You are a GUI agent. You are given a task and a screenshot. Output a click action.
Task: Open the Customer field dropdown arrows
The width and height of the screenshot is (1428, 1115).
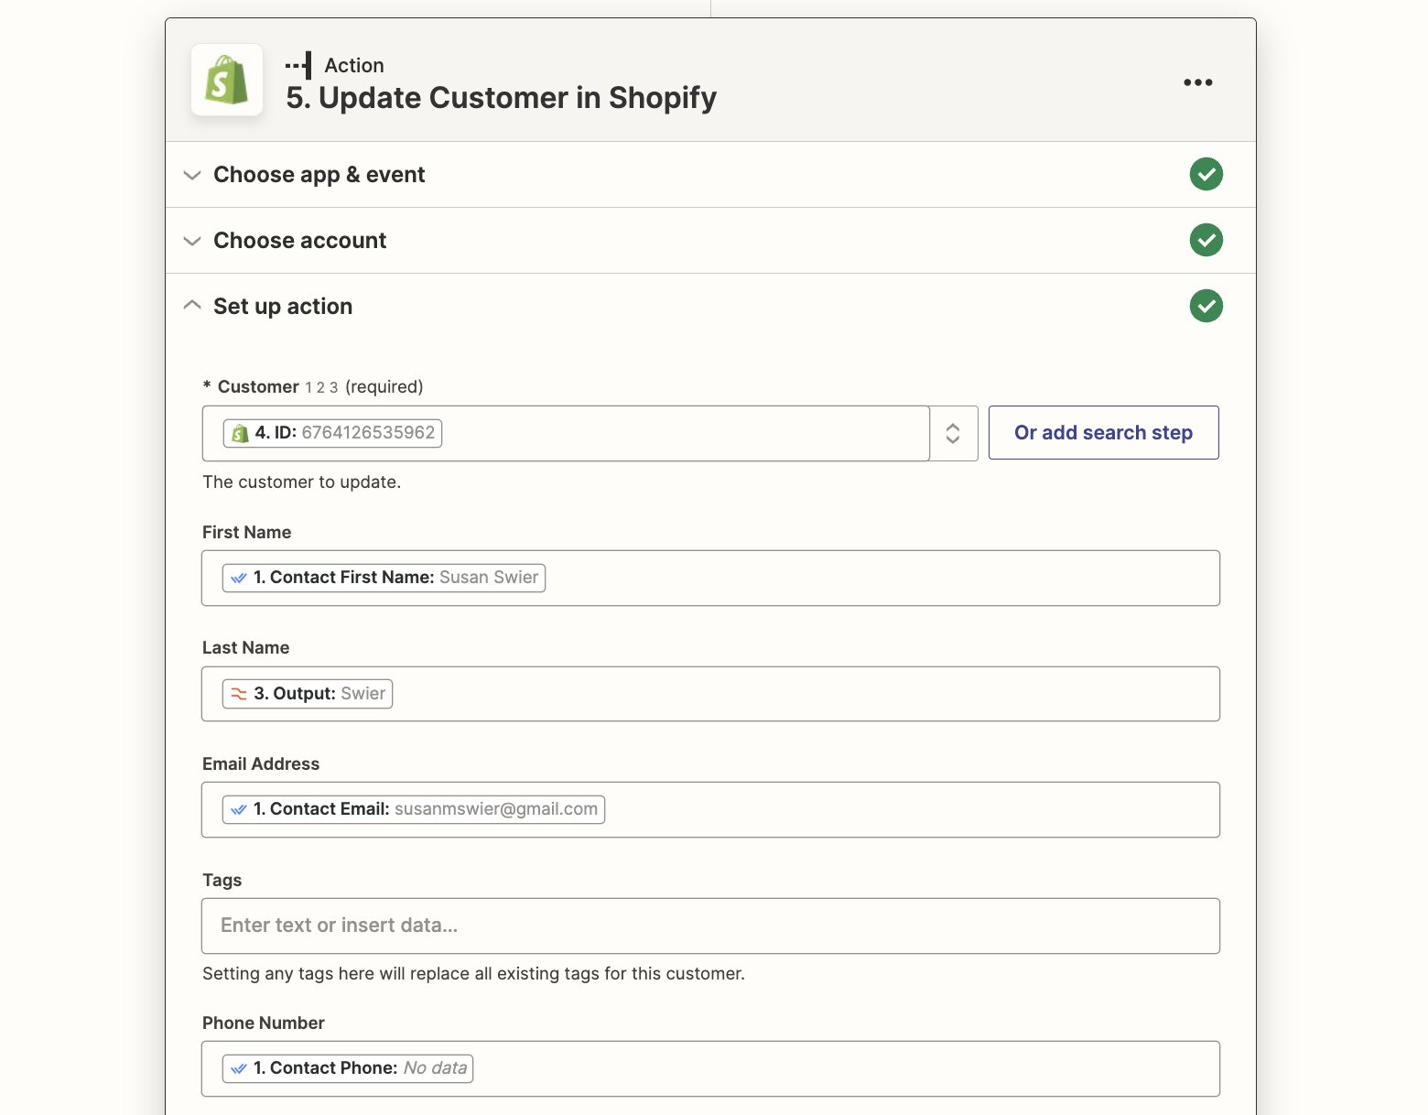[x=953, y=433]
